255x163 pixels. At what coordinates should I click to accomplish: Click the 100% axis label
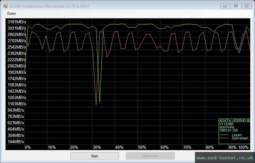click(243, 148)
